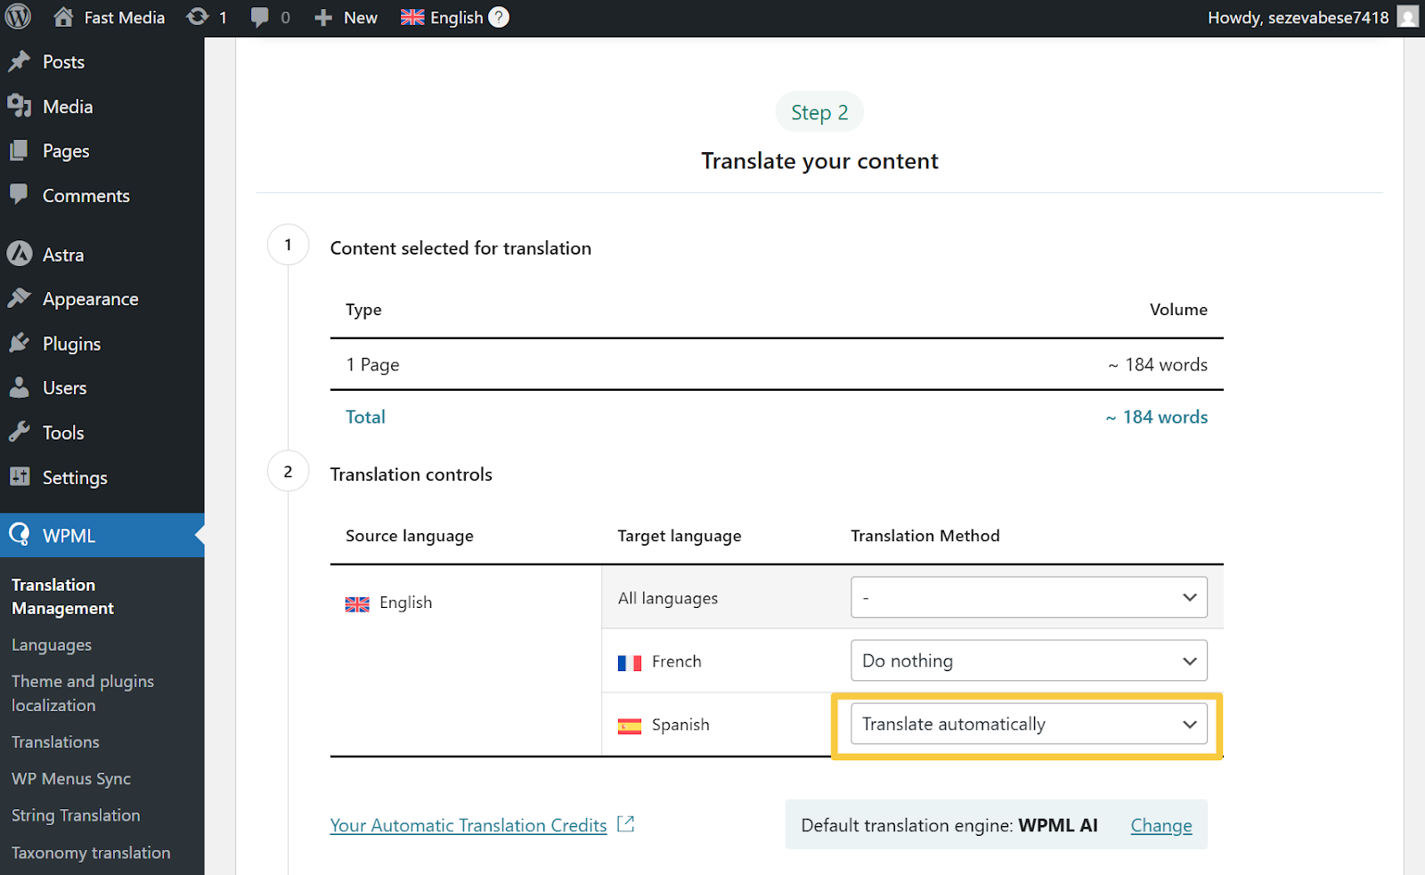Open the String Translation submenu item

pos(76,815)
